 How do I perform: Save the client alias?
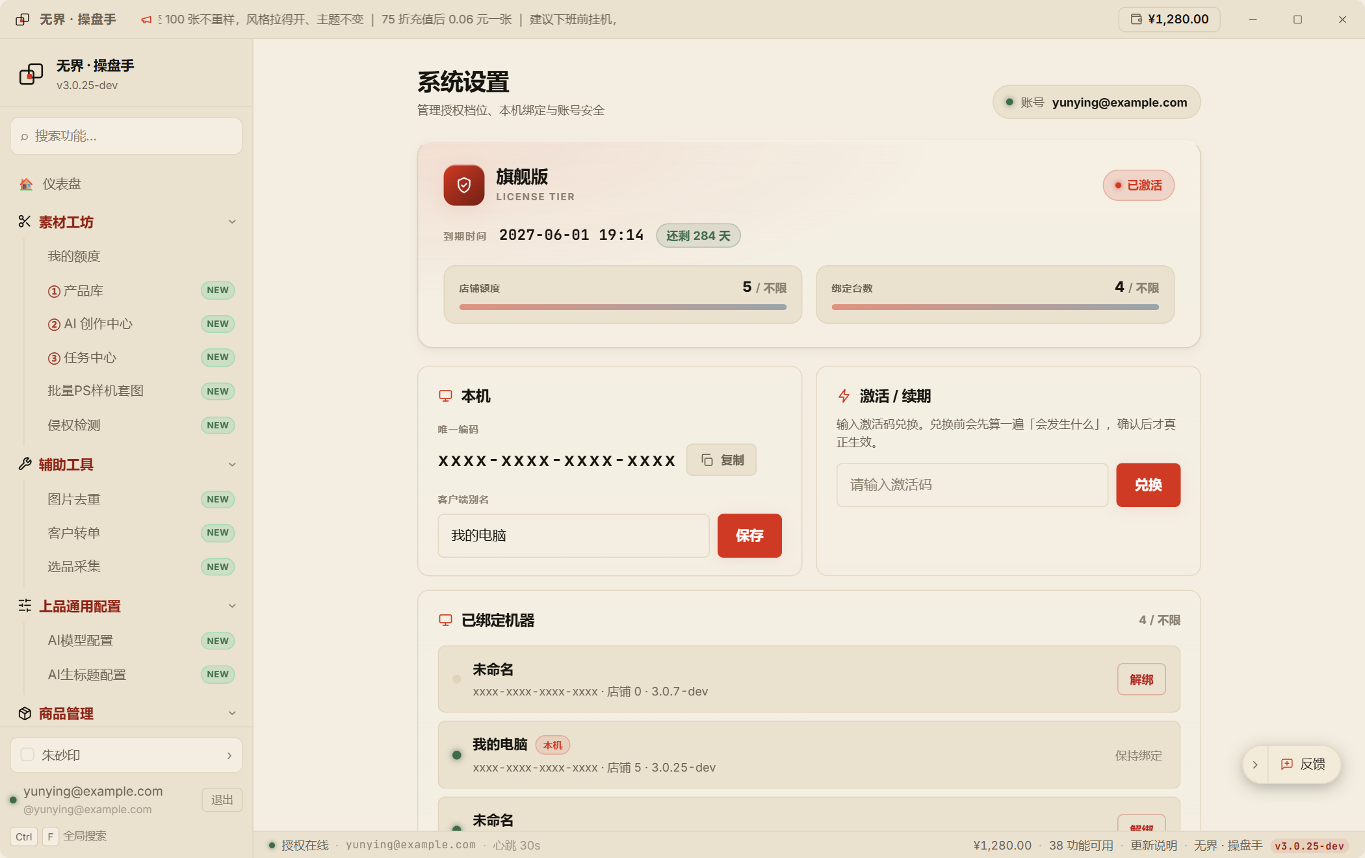click(x=749, y=536)
